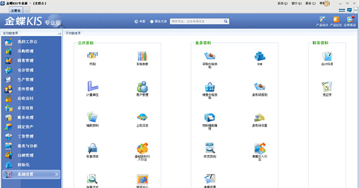
Task: Open the BOM icon
Action: point(260,59)
